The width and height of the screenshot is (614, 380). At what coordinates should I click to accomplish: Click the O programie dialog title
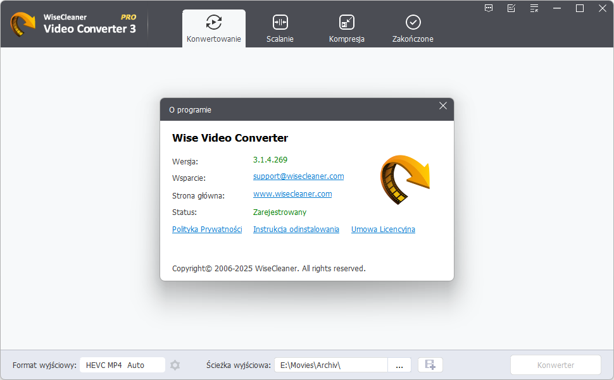[191, 110]
